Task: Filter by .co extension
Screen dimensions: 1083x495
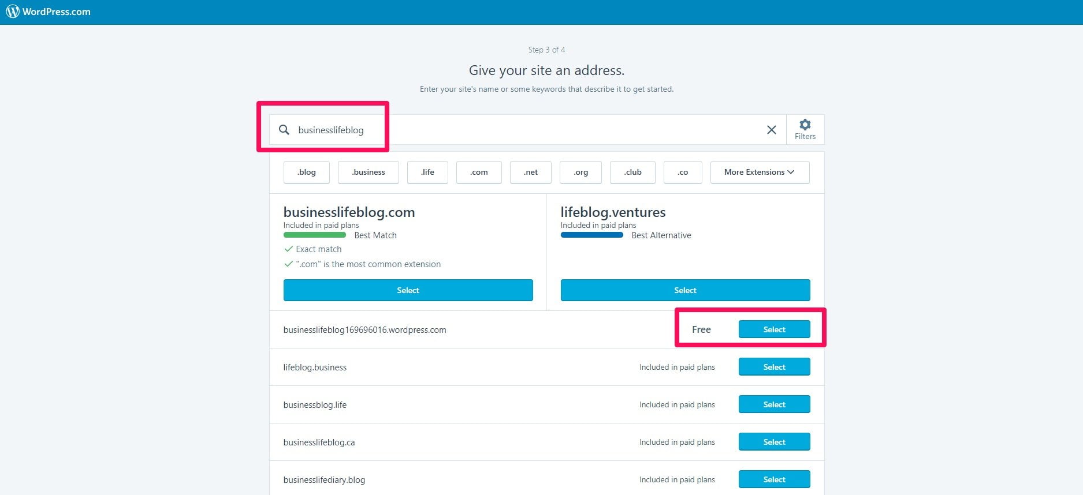Action: click(683, 172)
